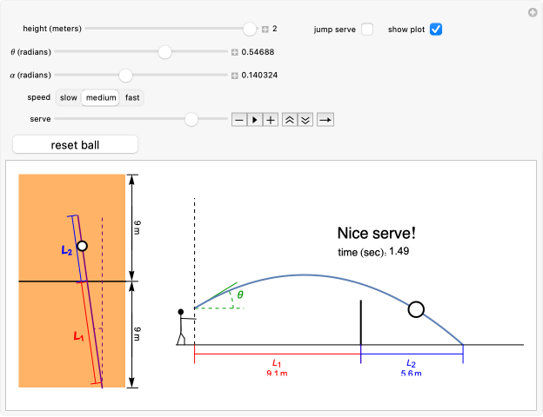Click the minus step-back button for serve
The width and height of the screenshot is (543, 417).
coord(239,120)
